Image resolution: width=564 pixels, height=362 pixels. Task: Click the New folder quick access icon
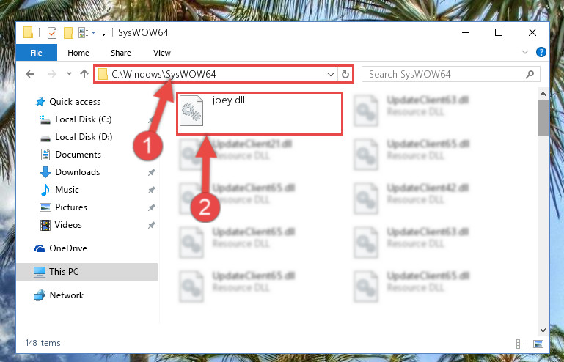(68, 33)
